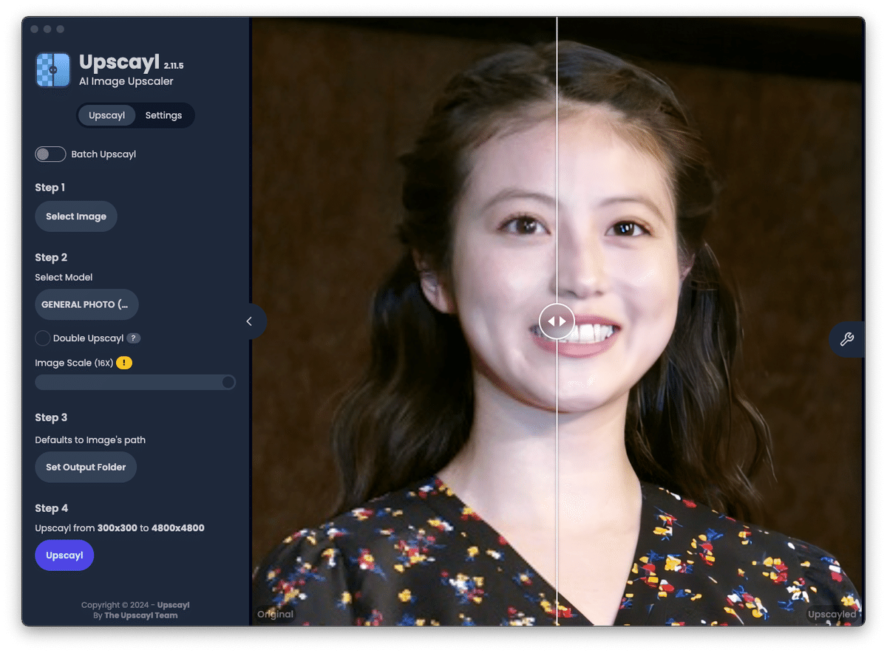Switch to the Settings tab
Image resolution: width=887 pixels, height=653 pixels.
click(163, 115)
